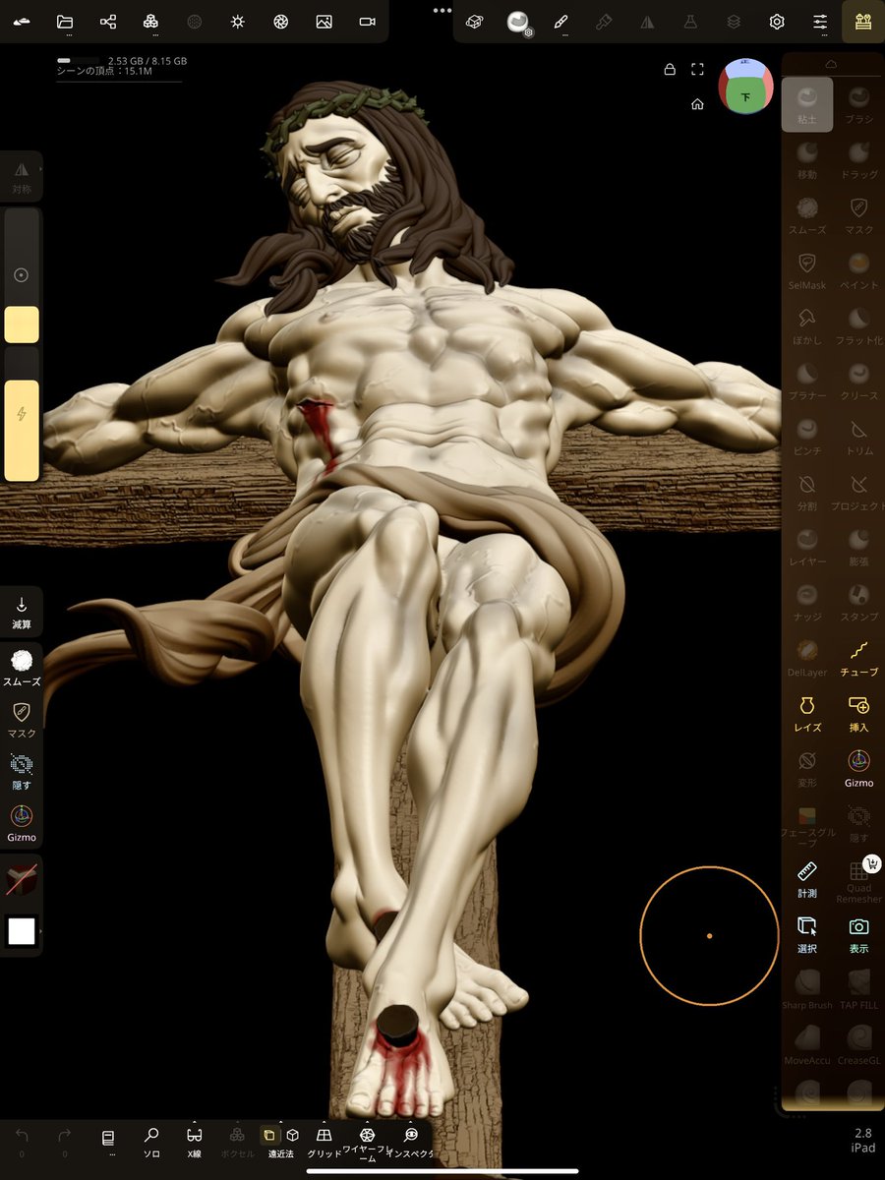This screenshot has height=1180, width=885.
Task: Pick the ペイント (Paint) tool
Action: point(858,270)
